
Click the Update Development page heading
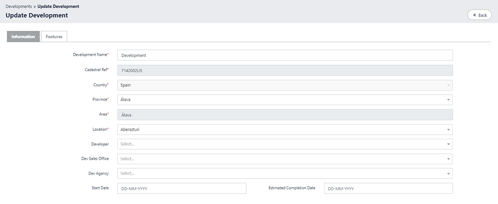point(37,15)
